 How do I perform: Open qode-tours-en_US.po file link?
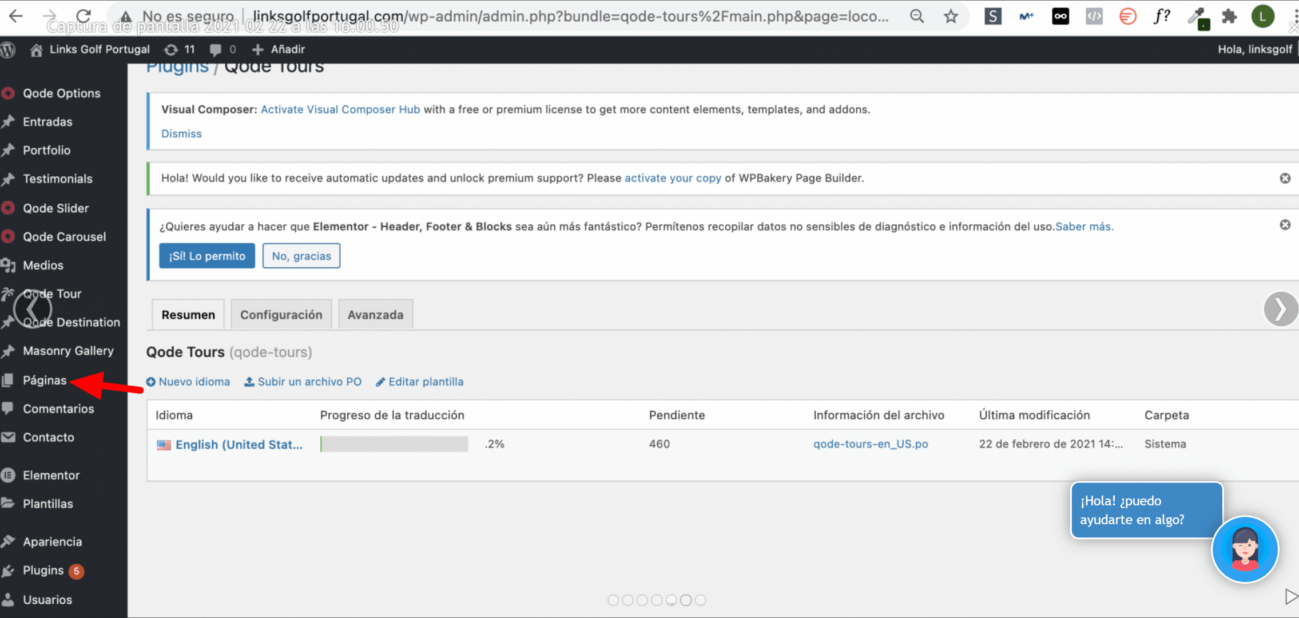(871, 444)
